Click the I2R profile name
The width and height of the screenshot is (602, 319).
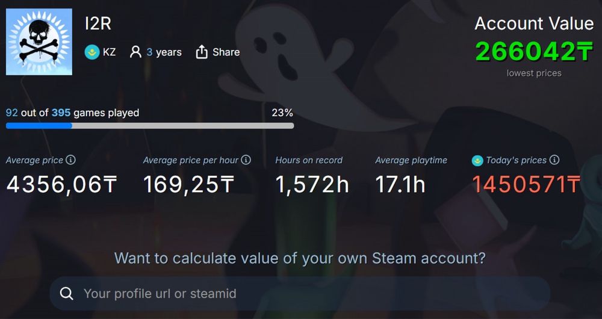pyautogui.click(x=98, y=24)
